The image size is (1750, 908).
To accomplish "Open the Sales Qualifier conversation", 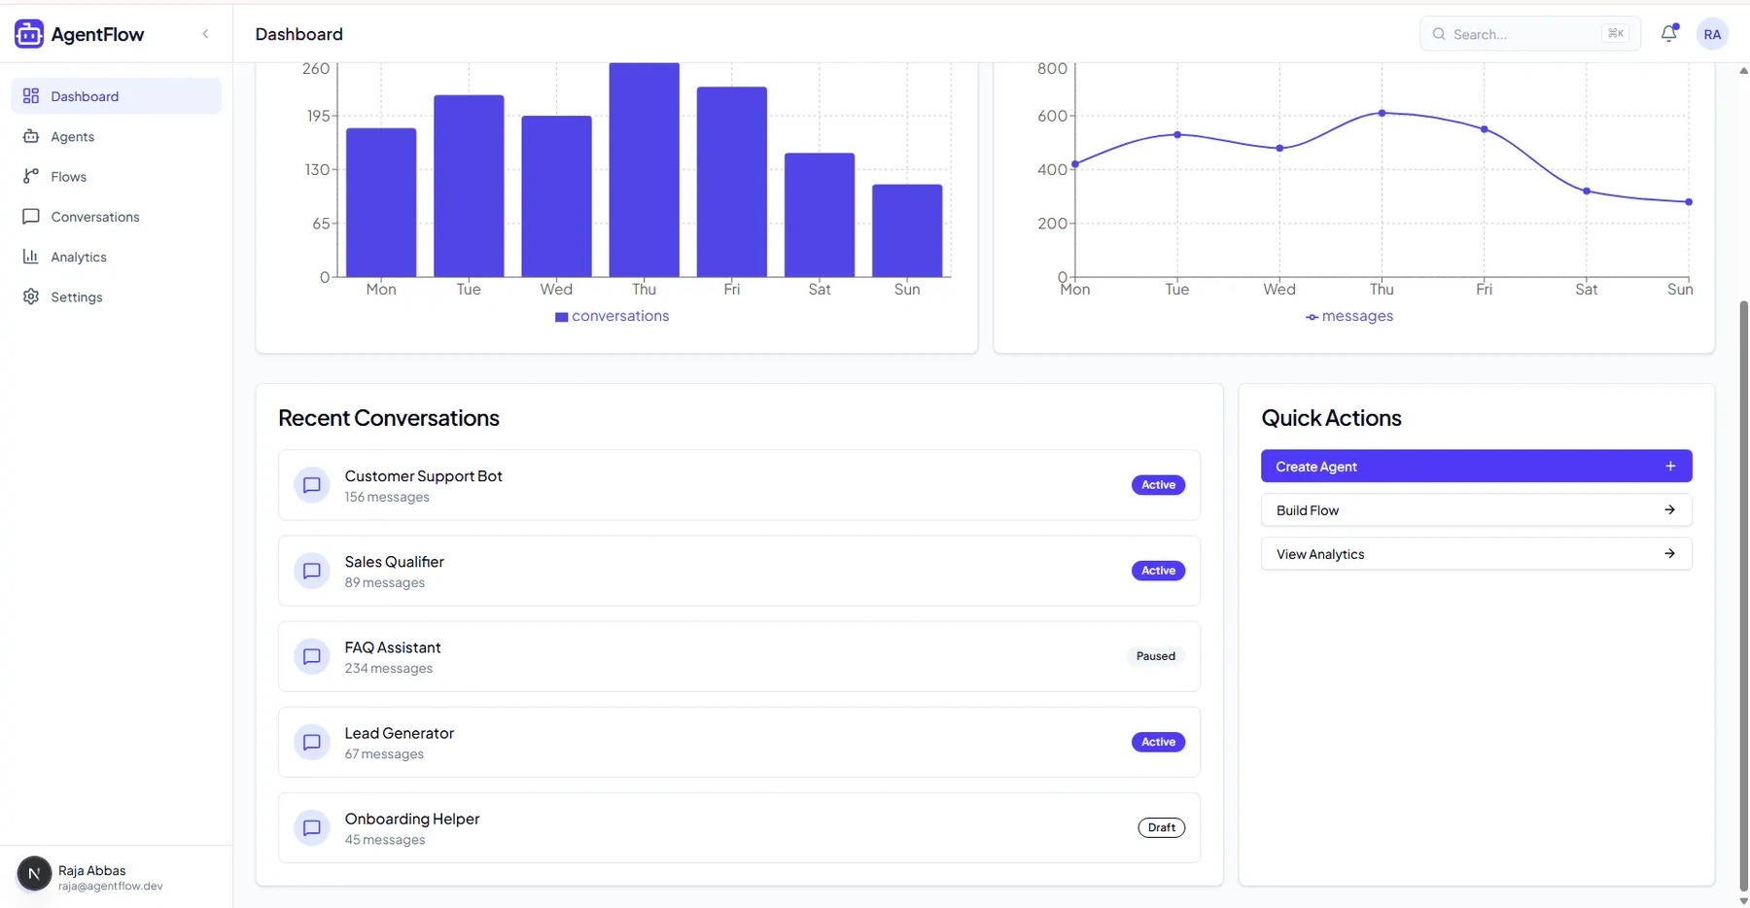I will 739,571.
